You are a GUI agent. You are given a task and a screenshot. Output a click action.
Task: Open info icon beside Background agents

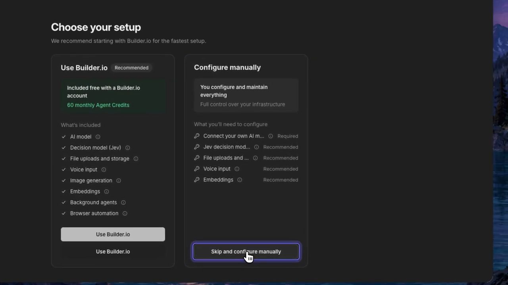click(123, 202)
